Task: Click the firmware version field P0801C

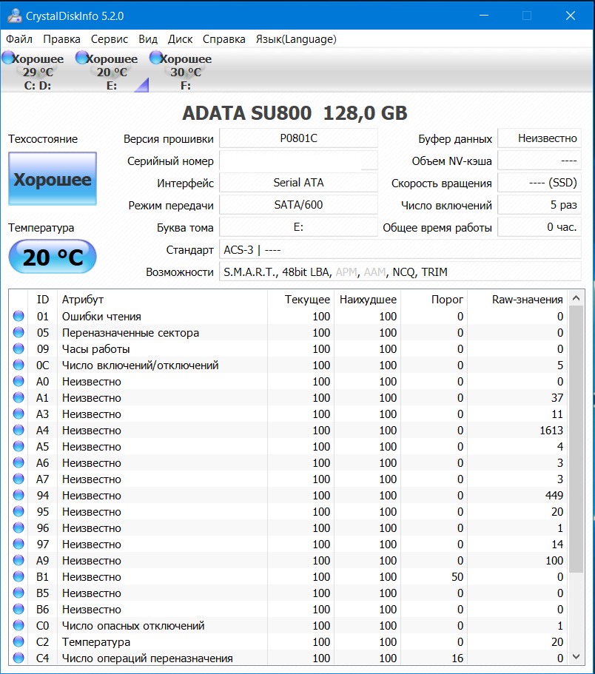Action: point(298,138)
